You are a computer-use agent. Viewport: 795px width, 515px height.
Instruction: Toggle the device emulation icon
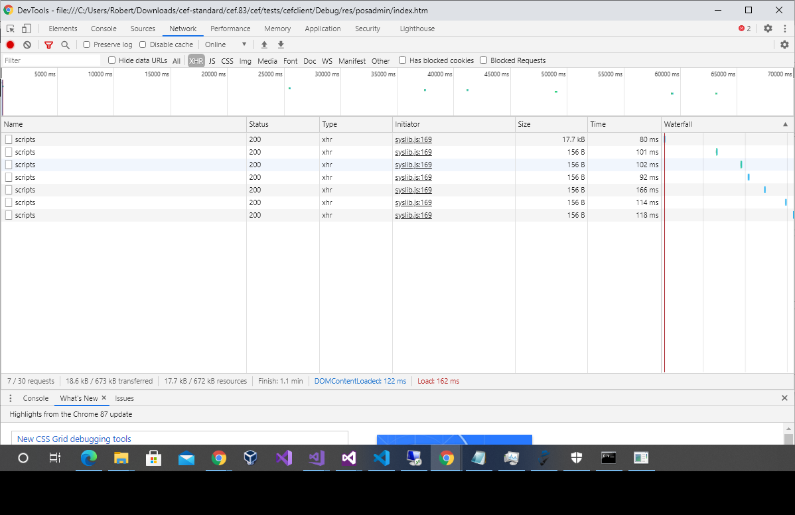pos(26,29)
